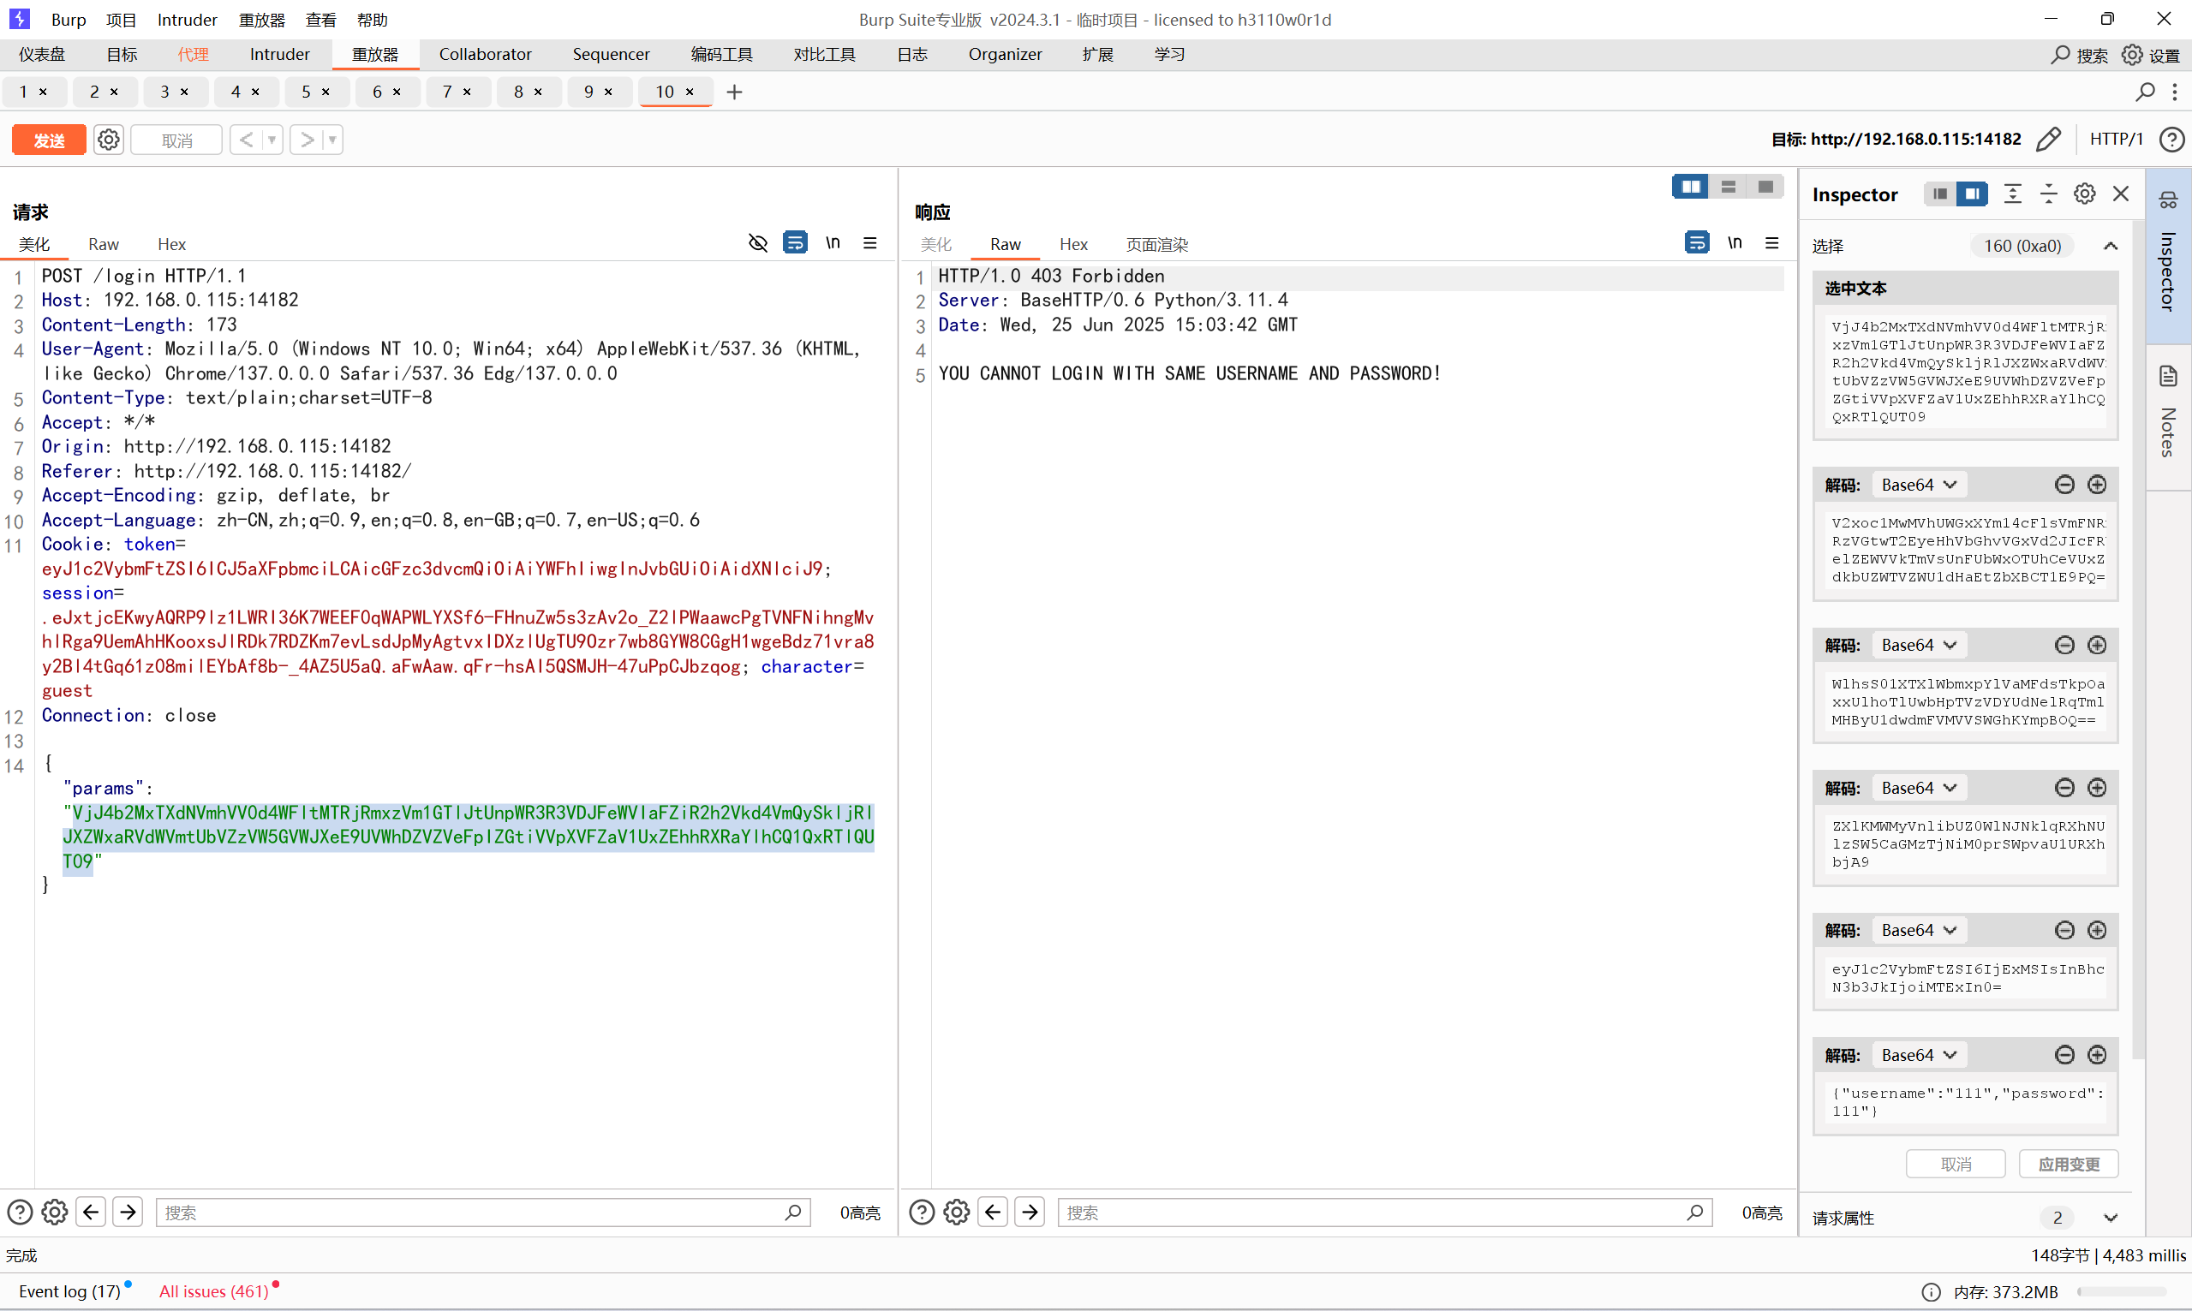This screenshot has height=1311, width=2192.
Task: Switch to the Collaborator tab
Action: point(485,54)
